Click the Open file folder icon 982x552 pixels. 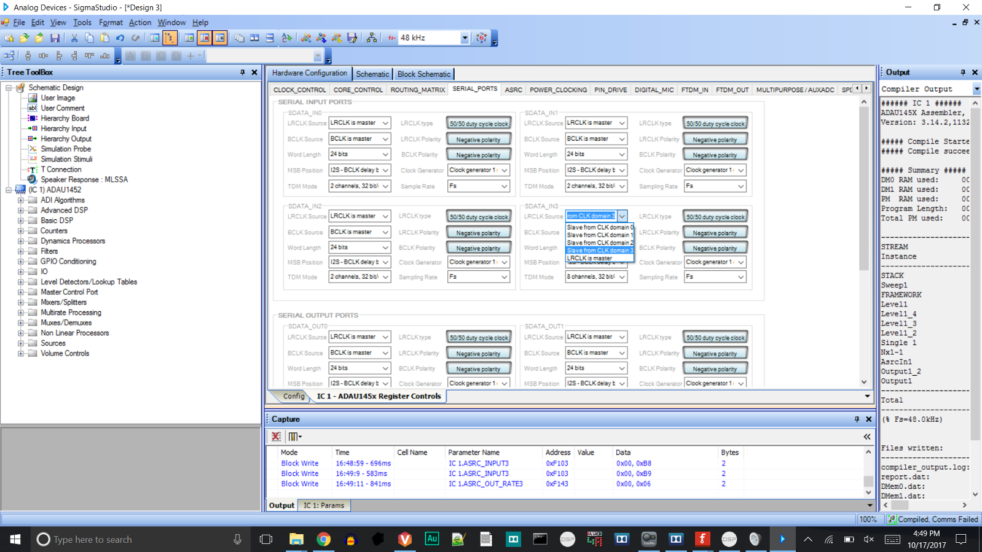click(x=25, y=38)
